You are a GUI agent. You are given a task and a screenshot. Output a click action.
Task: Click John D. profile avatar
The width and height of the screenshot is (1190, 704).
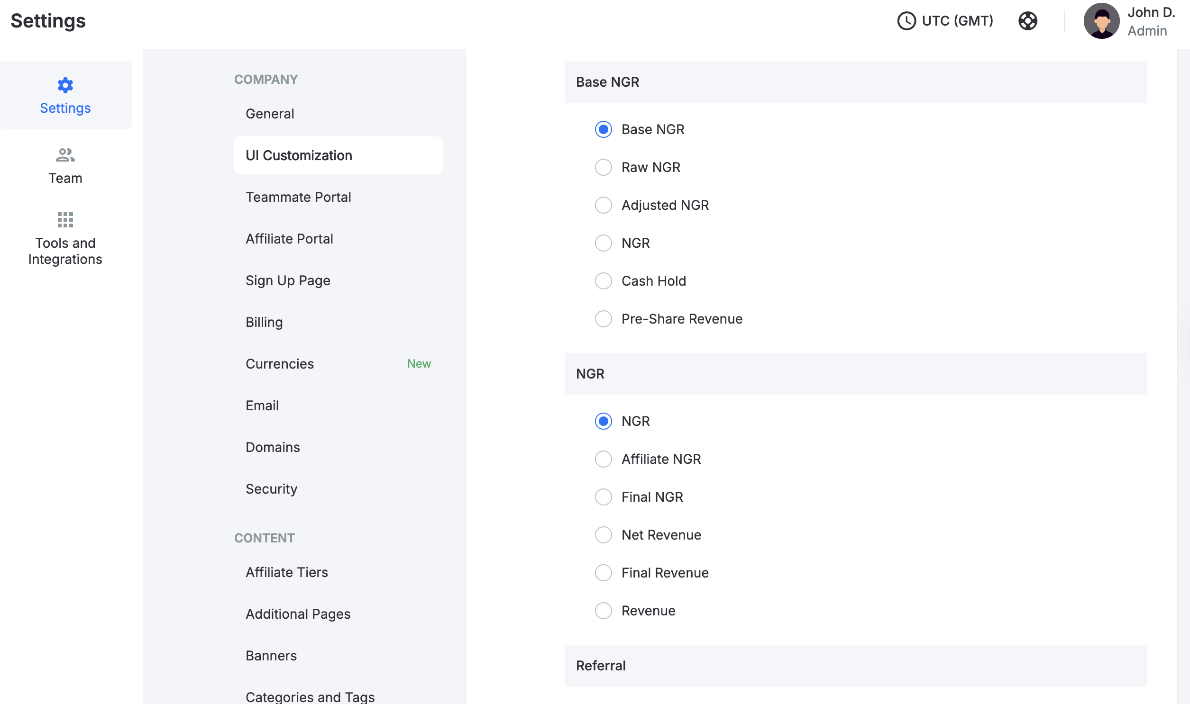(1101, 21)
